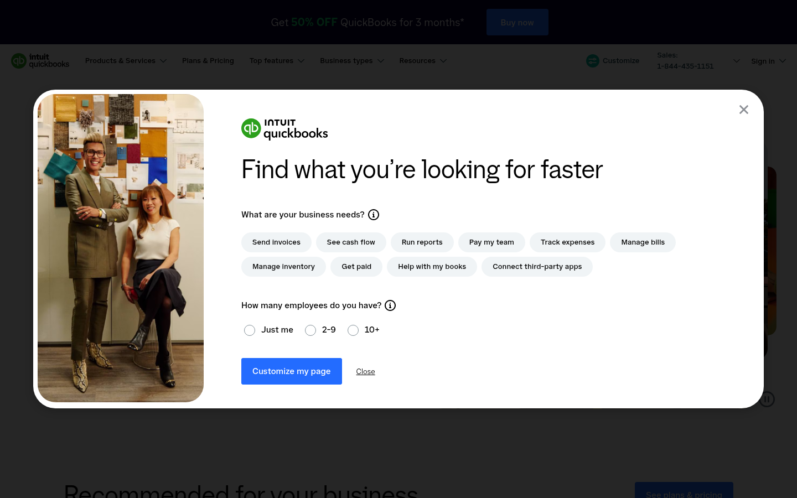Click the See plans & pricing button
Screen dimensions: 797x498
tap(684, 490)
